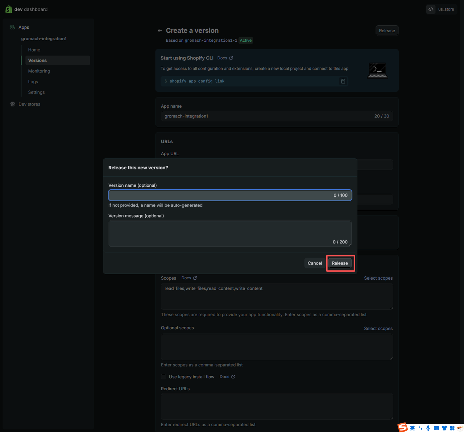Toggle the Use legacy install flow checkbox
464x432 pixels.
(164, 377)
